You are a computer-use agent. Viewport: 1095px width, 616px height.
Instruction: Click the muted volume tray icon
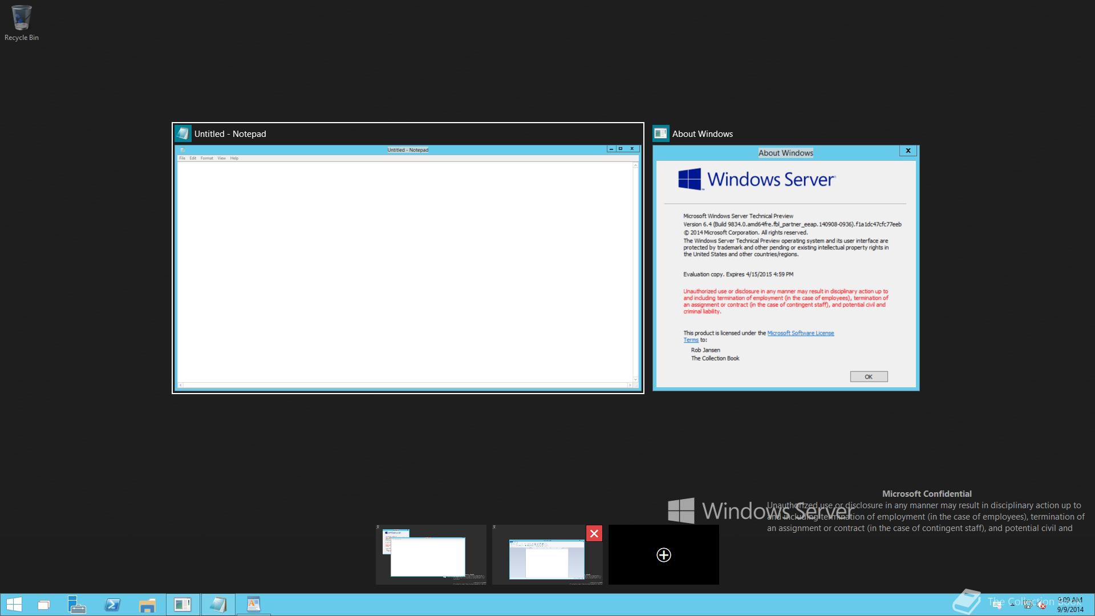point(1042,605)
